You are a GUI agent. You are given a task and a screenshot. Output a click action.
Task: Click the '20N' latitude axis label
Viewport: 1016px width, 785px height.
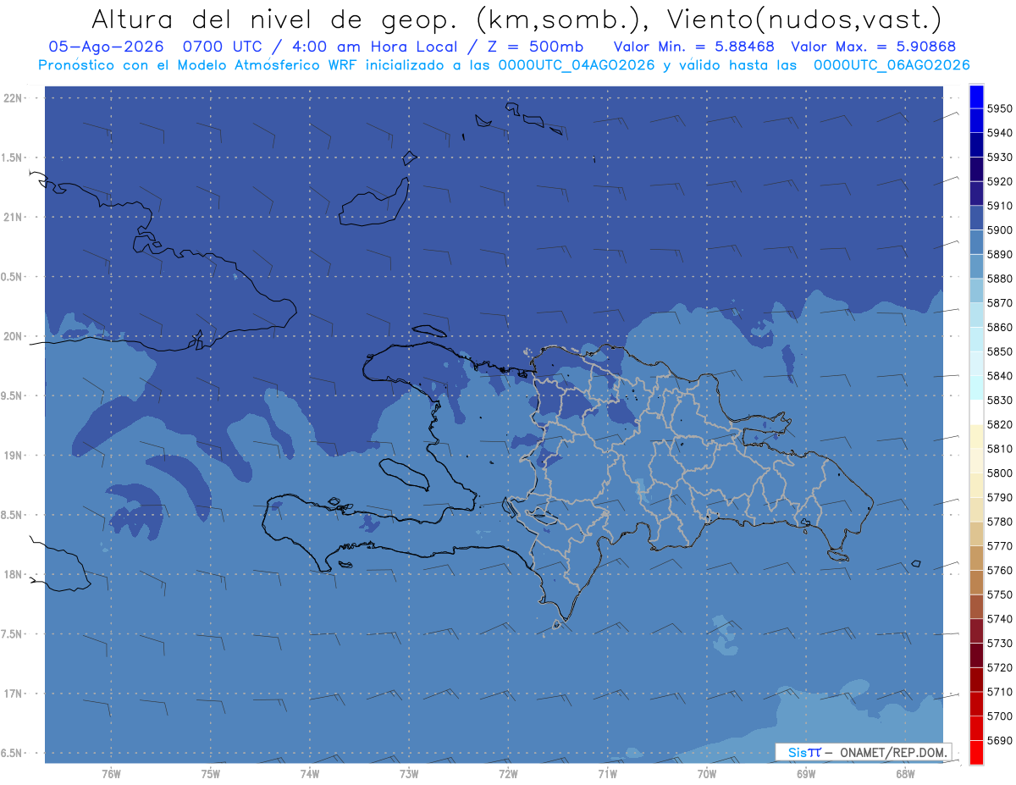point(14,336)
